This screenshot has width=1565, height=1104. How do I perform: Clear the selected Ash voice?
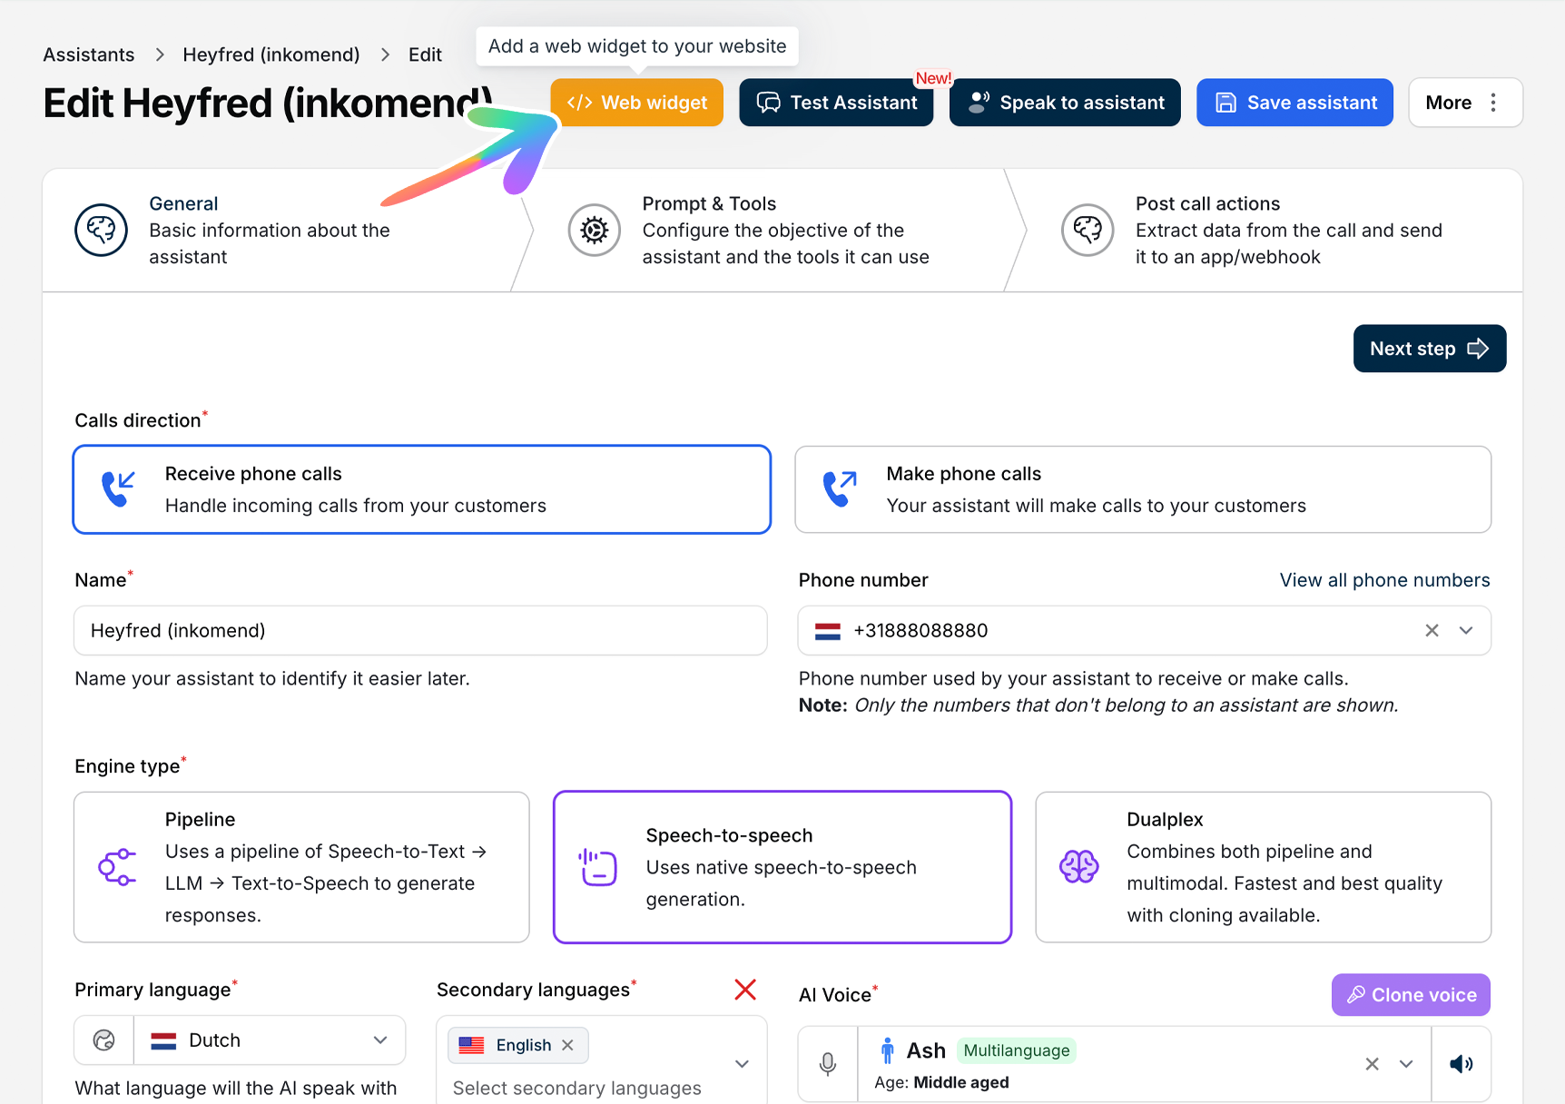pyautogui.click(x=1373, y=1064)
